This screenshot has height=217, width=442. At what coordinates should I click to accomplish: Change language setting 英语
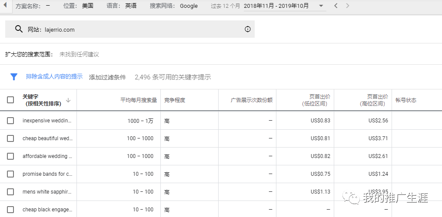[x=130, y=6]
